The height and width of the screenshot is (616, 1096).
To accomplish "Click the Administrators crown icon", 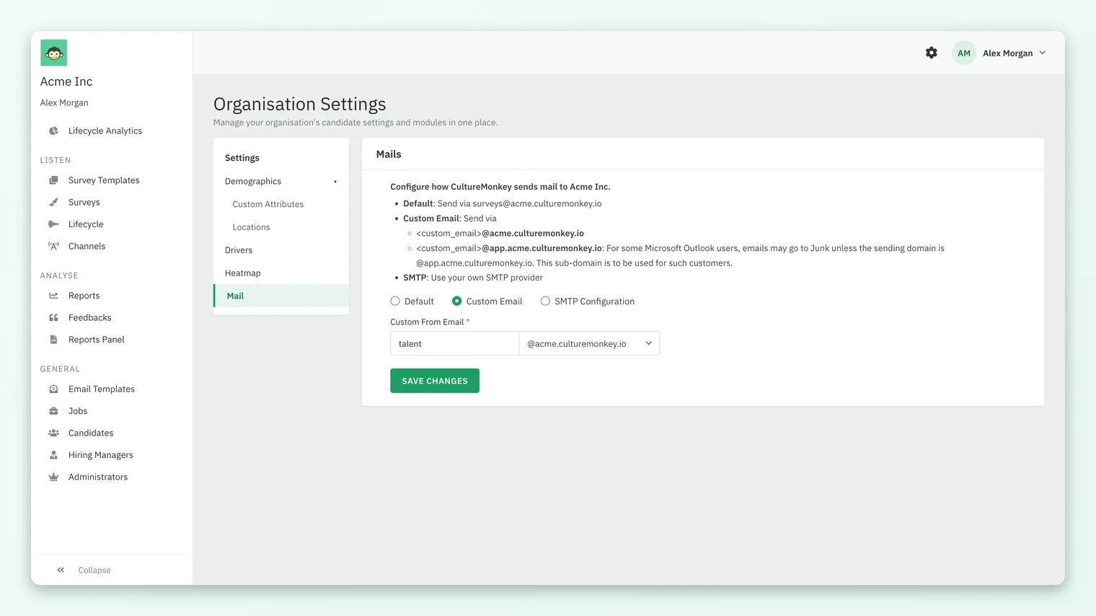I will [x=53, y=477].
